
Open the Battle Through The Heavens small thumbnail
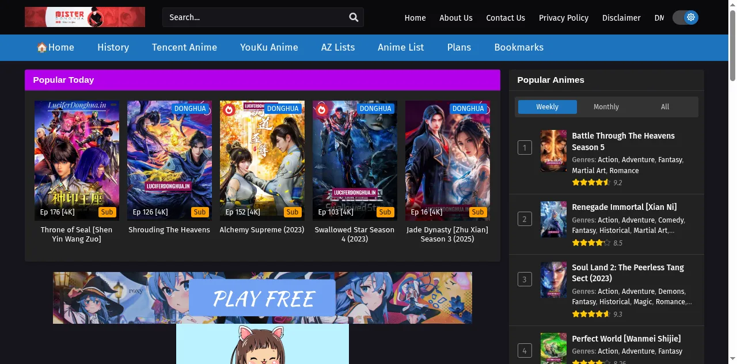(x=553, y=151)
